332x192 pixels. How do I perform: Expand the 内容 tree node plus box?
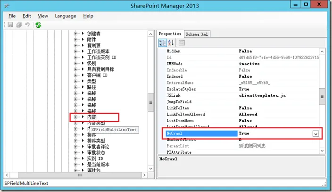(75, 117)
